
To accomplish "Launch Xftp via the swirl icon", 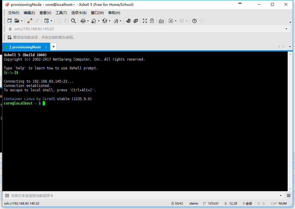I will click(x=128, y=21).
